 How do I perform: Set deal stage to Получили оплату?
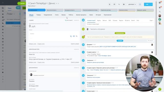point(127,10)
